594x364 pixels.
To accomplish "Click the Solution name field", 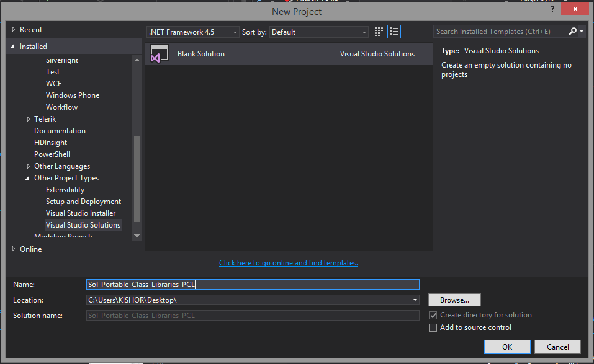I will (x=253, y=316).
